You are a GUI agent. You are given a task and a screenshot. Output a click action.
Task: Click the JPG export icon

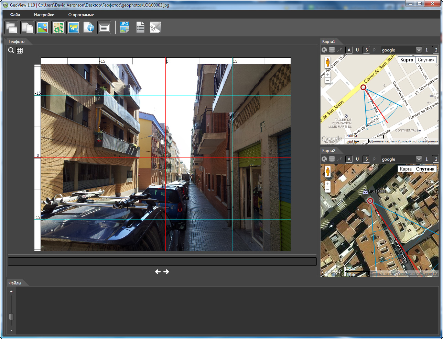[x=124, y=27]
